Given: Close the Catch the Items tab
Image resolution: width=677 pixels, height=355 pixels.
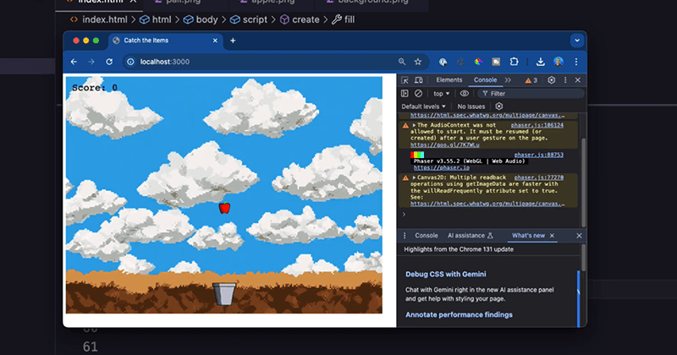Looking at the screenshot, I should click(215, 41).
